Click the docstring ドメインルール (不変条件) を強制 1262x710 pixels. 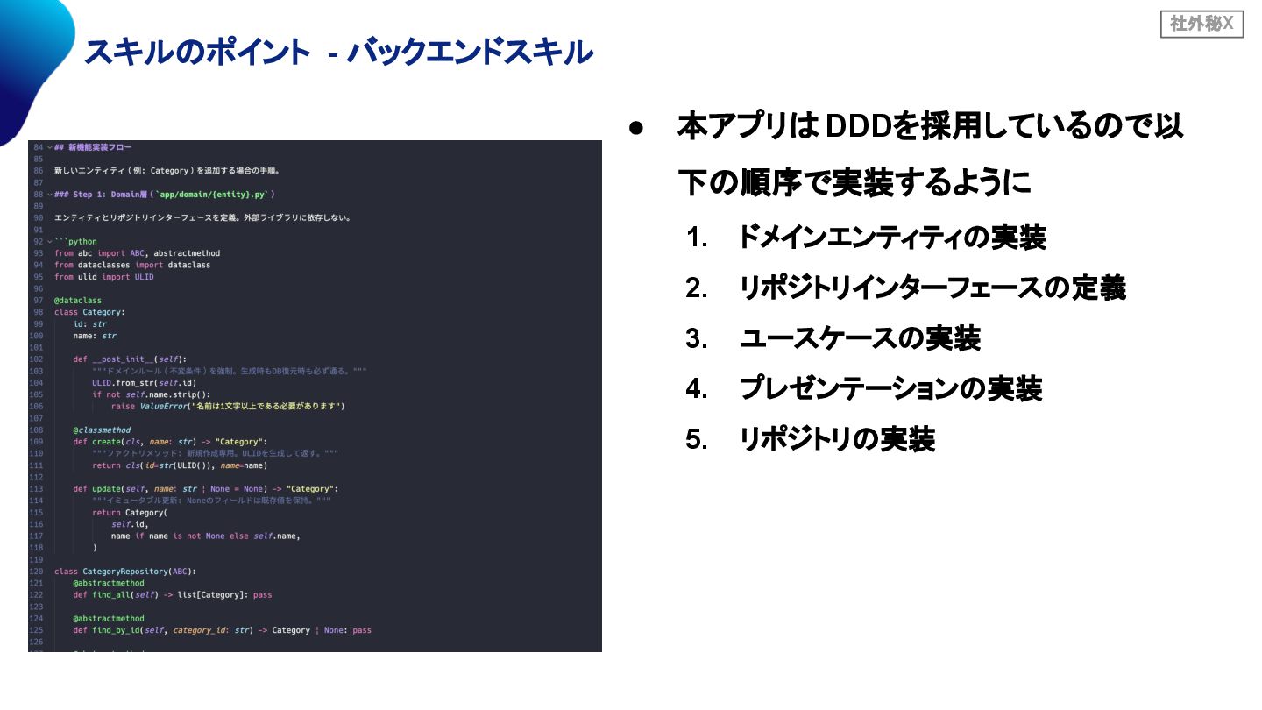pos(230,371)
